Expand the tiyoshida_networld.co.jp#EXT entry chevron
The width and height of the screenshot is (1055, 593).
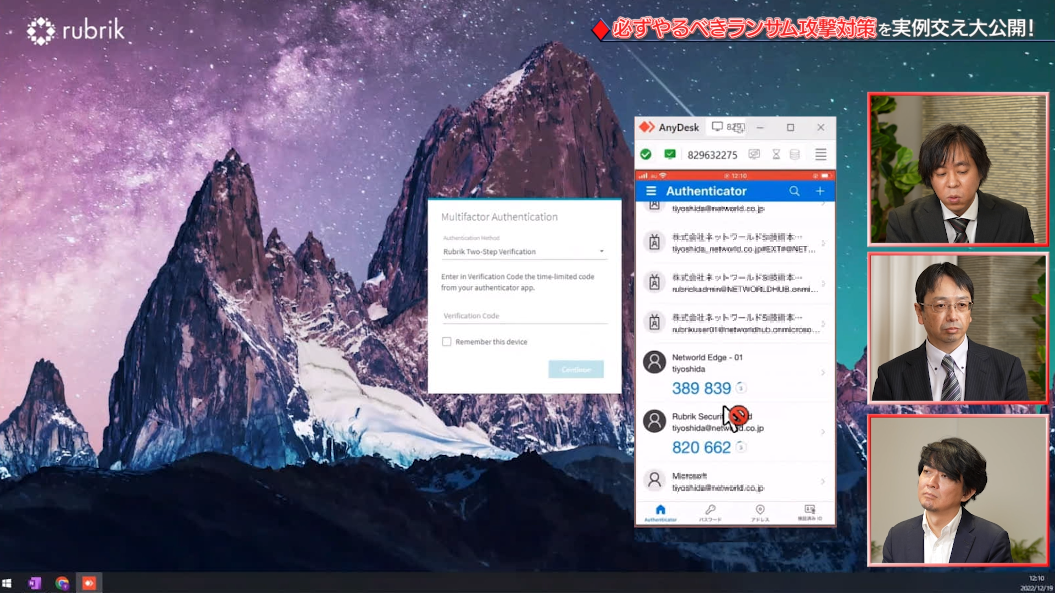tap(823, 243)
